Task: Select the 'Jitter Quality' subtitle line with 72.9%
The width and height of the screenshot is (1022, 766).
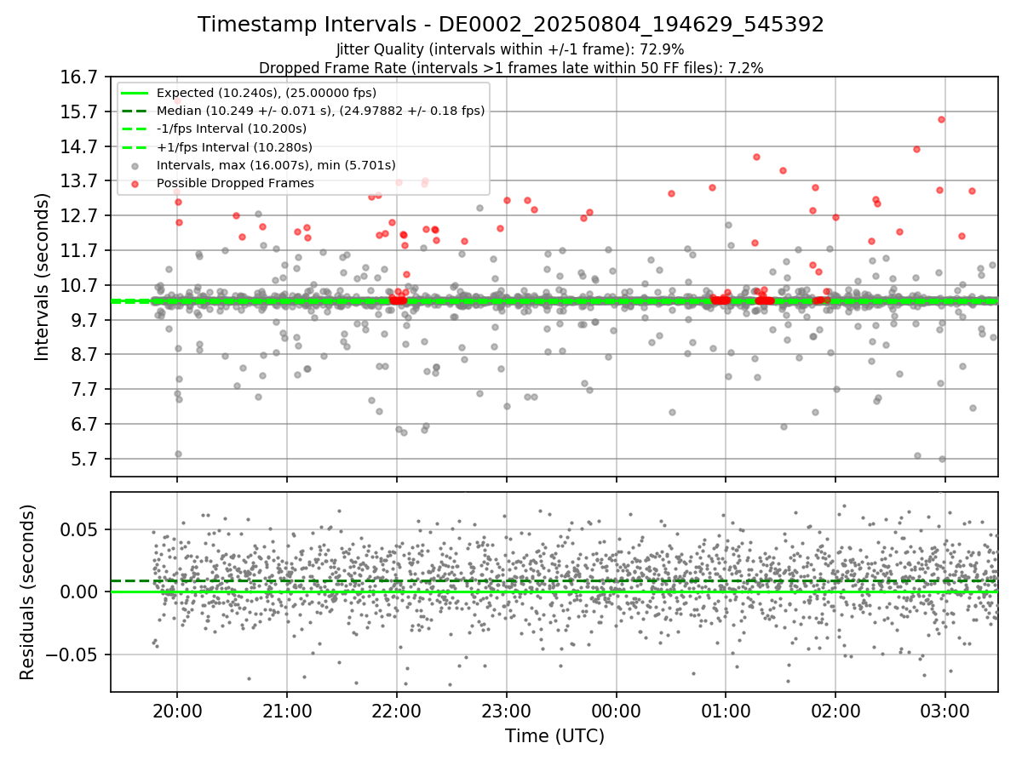Action: pos(511,49)
